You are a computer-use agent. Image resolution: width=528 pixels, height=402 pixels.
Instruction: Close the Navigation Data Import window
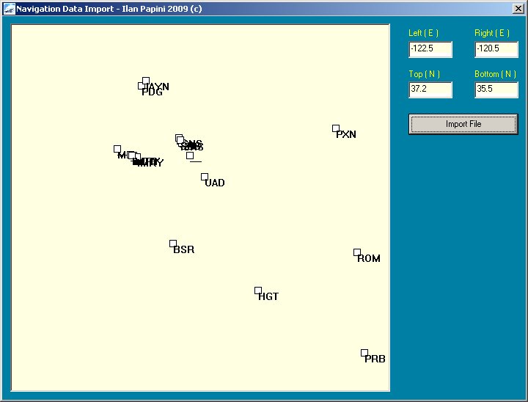(x=518, y=9)
